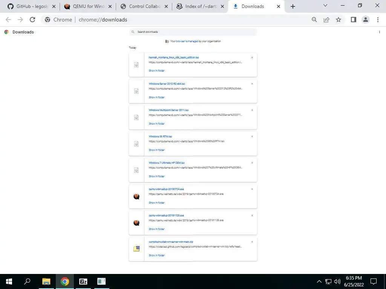
Task: Open Windows 95 RTM.iso link
Action: tap(160, 136)
